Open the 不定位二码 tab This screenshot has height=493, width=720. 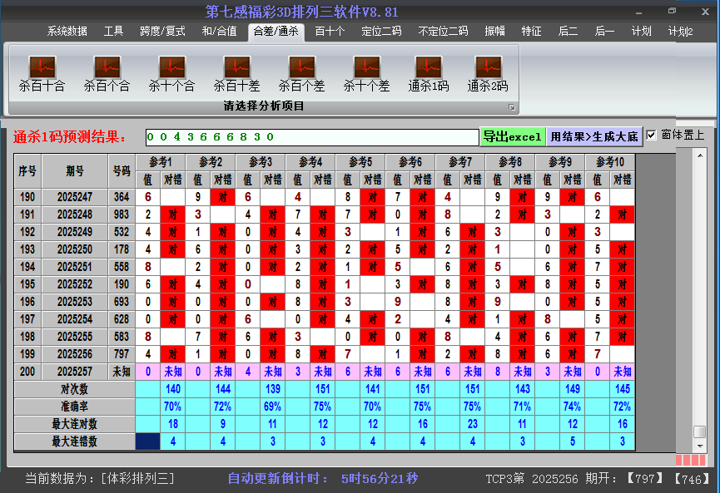(443, 32)
